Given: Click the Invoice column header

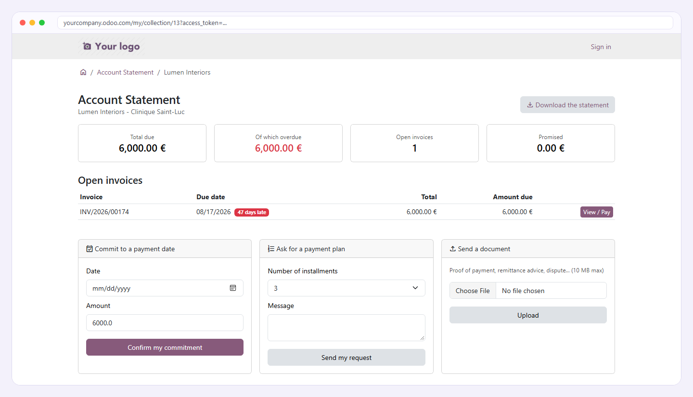Looking at the screenshot, I should coord(91,197).
